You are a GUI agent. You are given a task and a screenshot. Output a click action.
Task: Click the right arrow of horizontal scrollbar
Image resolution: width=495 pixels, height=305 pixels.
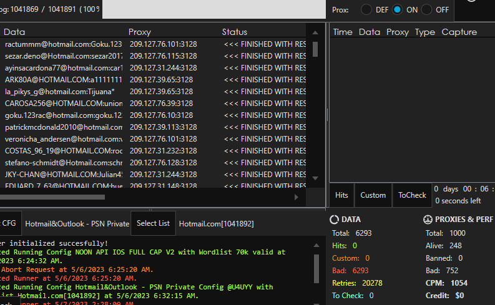click(296, 197)
